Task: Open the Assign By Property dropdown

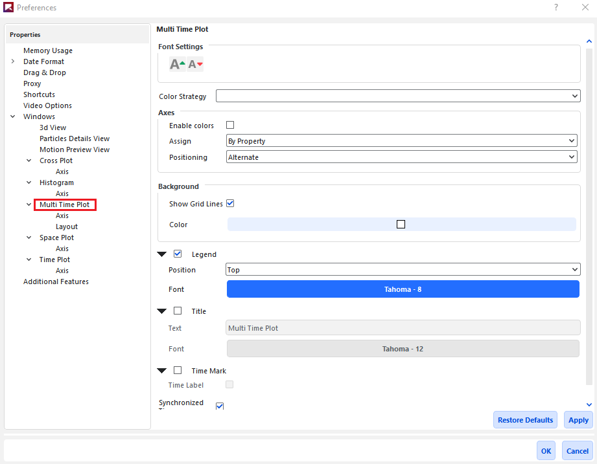Action: pyautogui.click(x=401, y=141)
